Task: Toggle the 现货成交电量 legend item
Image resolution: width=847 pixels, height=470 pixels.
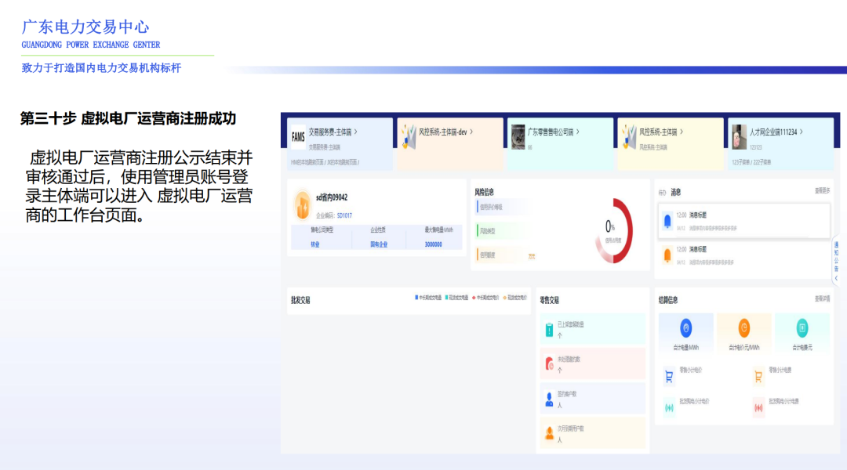Action: pos(456,296)
